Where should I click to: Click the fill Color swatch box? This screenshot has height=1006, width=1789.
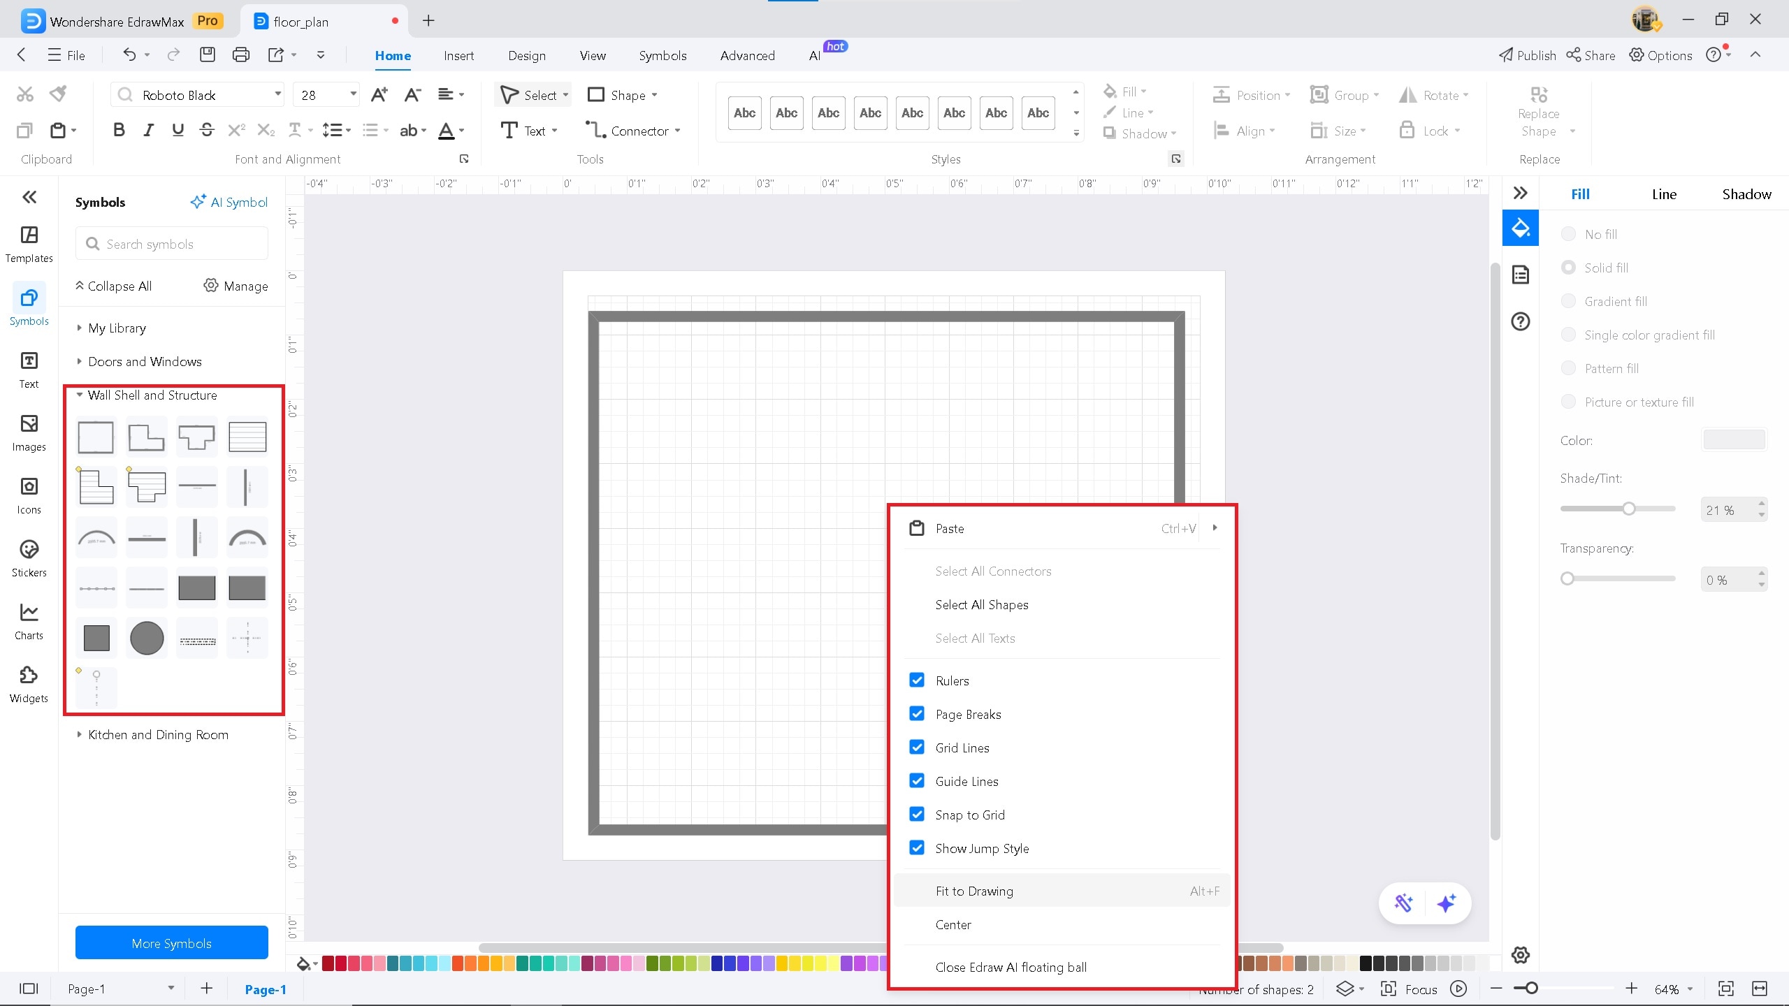click(1734, 439)
